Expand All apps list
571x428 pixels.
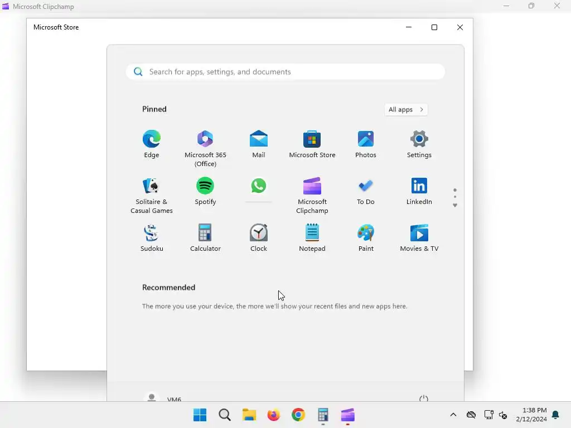click(x=406, y=110)
